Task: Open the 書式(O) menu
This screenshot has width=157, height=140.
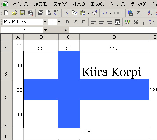Action: [97, 4]
